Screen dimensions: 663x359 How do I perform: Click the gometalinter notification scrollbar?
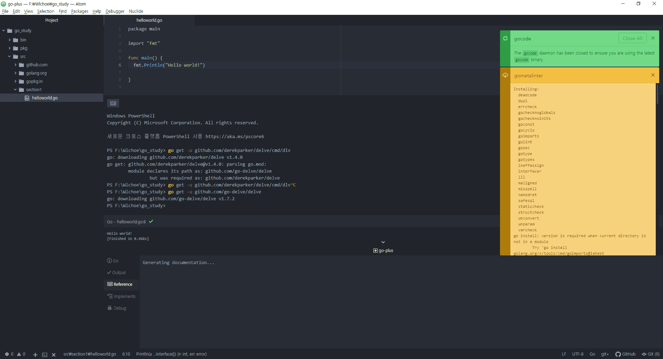click(x=657, y=94)
